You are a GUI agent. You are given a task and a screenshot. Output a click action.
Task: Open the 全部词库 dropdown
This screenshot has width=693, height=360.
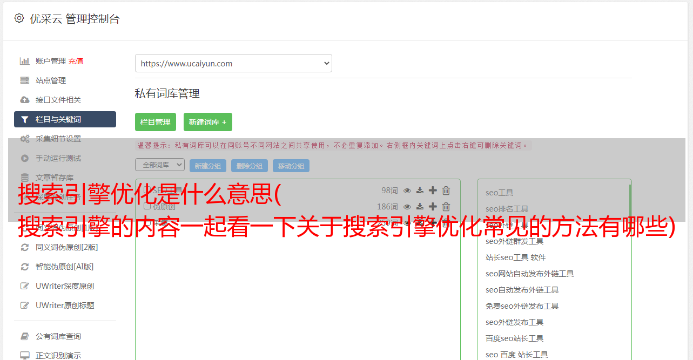(160, 165)
